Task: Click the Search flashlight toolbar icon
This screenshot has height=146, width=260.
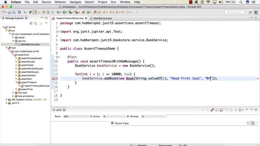Action: (x=104, y=12)
